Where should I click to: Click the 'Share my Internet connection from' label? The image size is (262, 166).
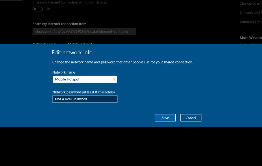59,24
